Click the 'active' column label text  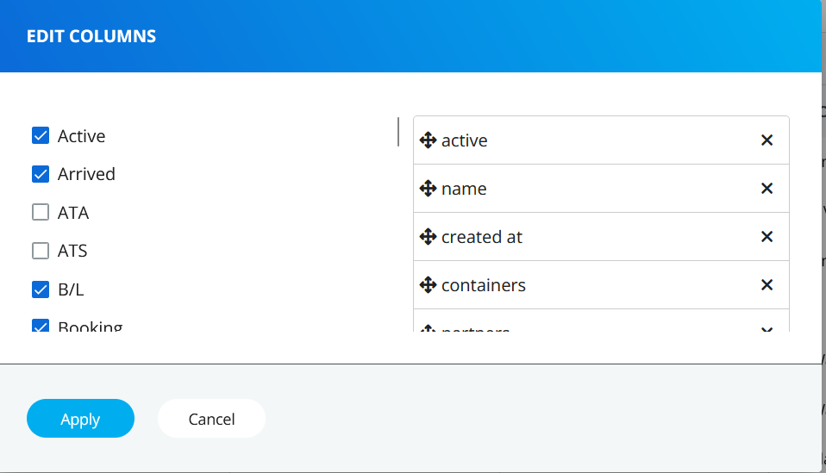(x=465, y=140)
